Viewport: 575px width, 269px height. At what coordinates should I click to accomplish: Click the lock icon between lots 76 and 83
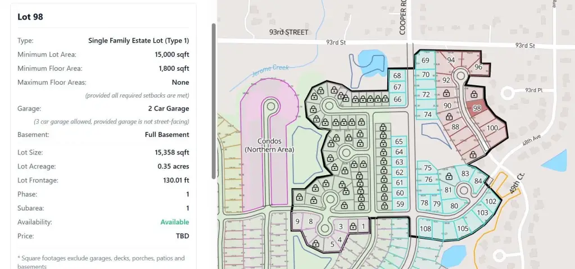pyautogui.click(x=447, y=176)
